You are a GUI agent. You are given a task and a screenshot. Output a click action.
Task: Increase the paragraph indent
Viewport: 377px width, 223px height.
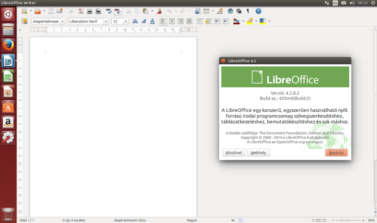point(226,21)
